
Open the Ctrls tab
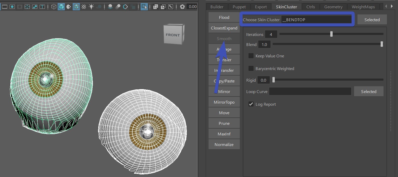(311, 7)
